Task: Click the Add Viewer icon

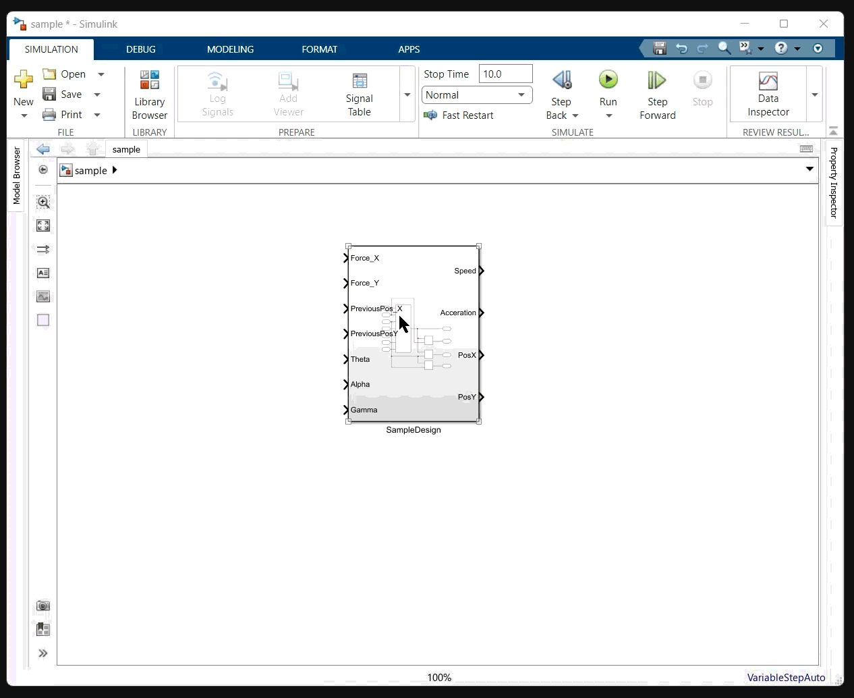Action: click(289, 81)
